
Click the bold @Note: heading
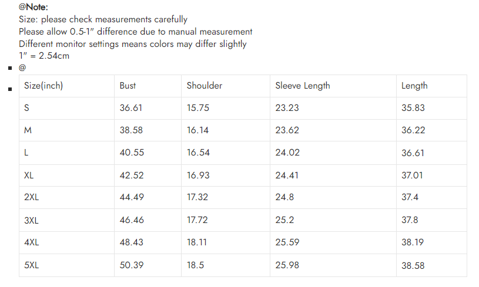click(34, 8)
